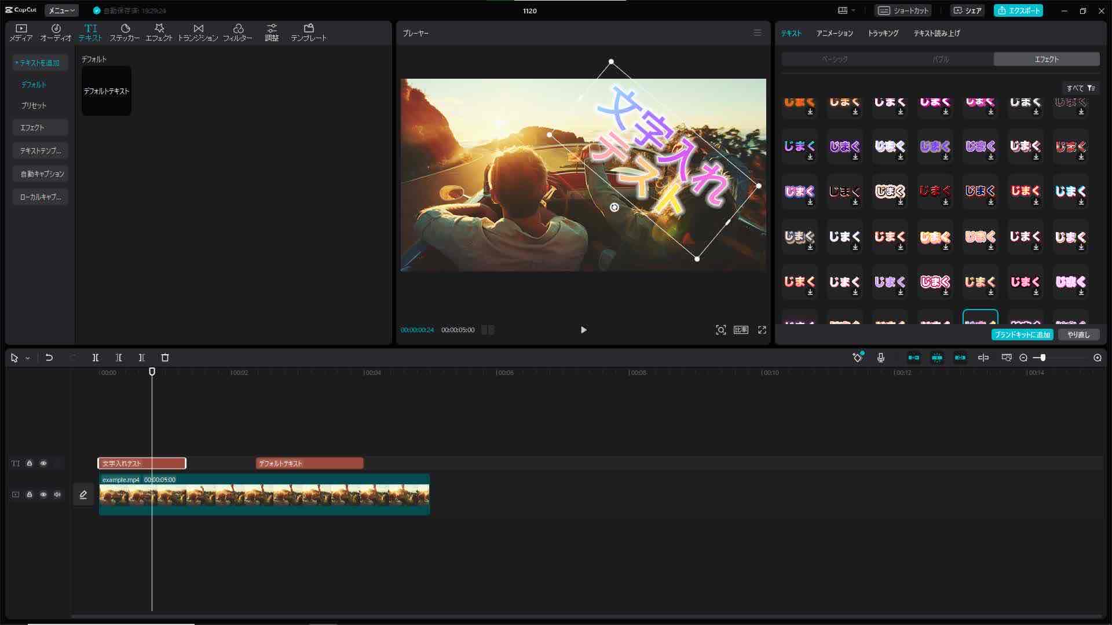1112x625 pixels.
Task: Click the Delete left of playhead icon
Action: click(119, 358)
